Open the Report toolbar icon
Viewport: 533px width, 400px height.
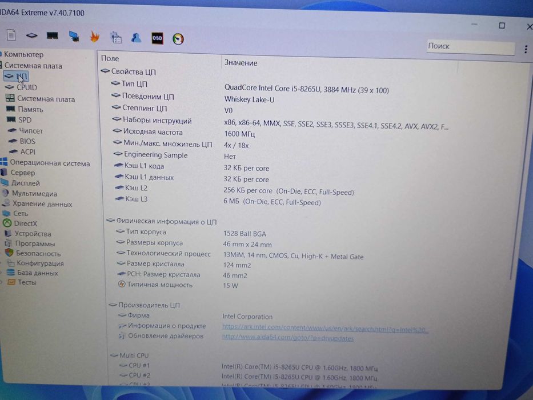11,34
